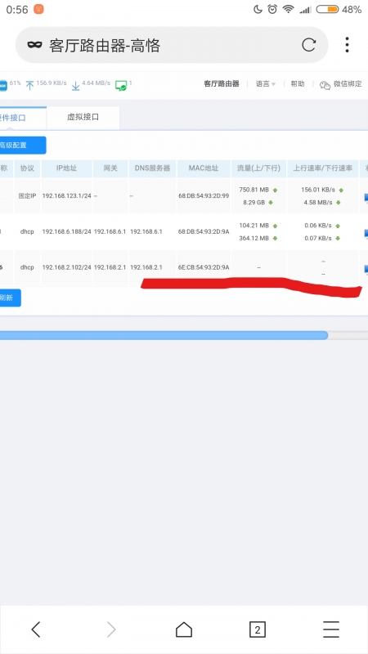This screenshot has height=654, width=368.
Task: Click the 客厅路由器 router name
Action: click(222, 84)
